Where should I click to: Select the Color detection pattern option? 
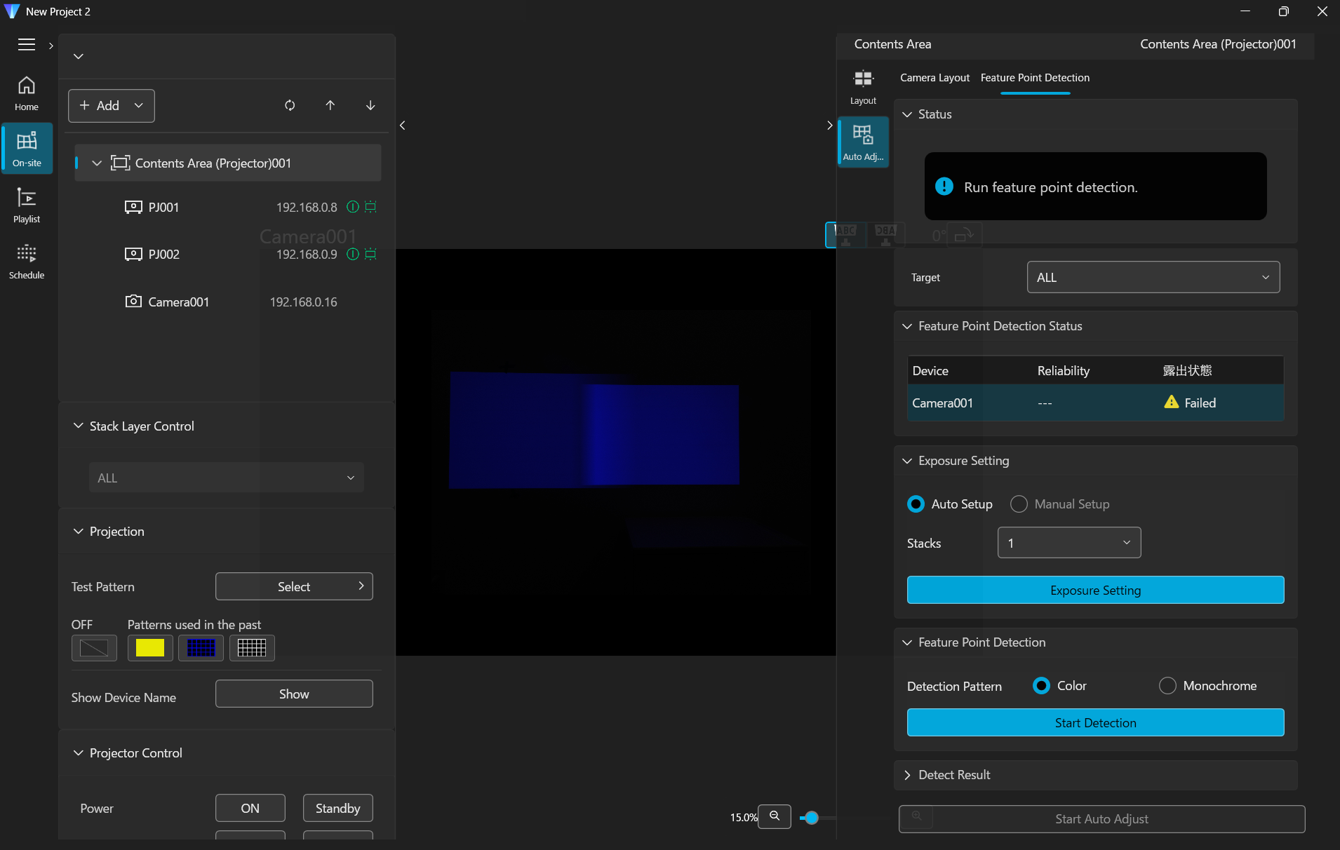tap(1042, 686)
